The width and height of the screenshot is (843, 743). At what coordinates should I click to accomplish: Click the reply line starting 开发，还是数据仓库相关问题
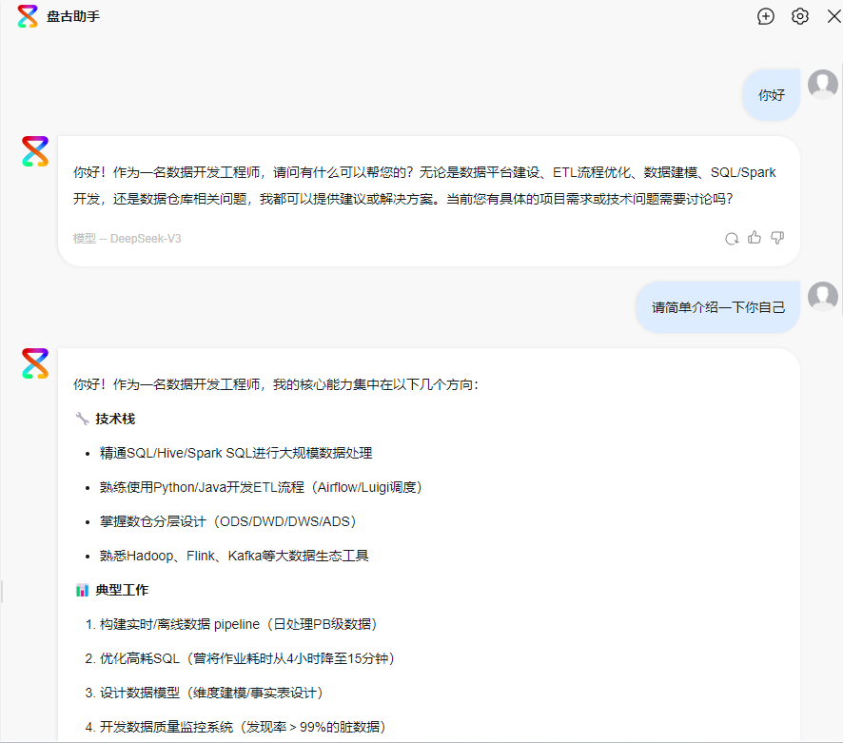(x=403, y=199)
